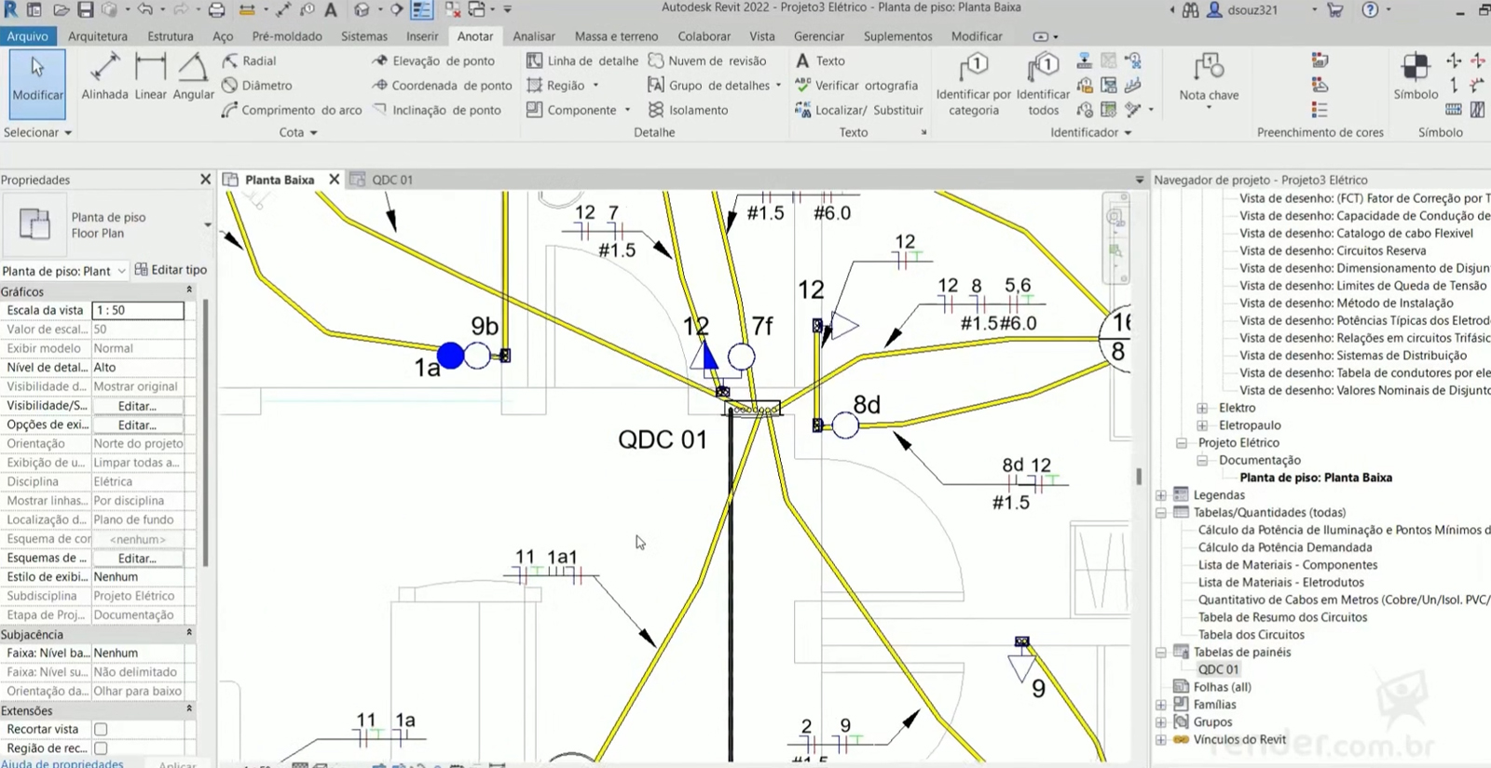1491x768 pixels.
Task: Select the Símbolo tool
Action: click(x=1416, y=77)
